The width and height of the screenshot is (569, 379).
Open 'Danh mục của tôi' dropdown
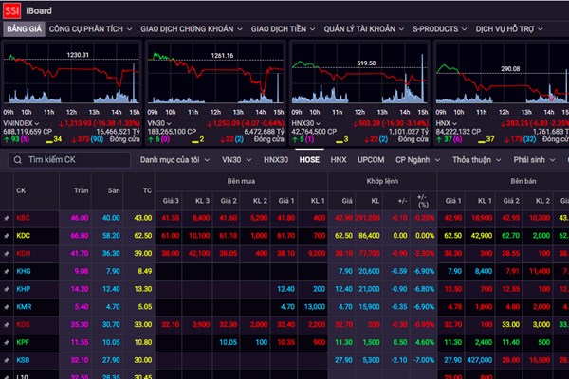click(174, 160)
